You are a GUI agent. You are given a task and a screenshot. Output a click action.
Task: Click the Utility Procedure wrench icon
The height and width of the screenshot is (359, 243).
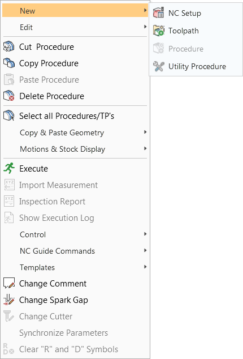point(158,66)
